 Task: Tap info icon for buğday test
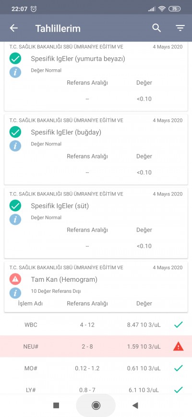15,146
